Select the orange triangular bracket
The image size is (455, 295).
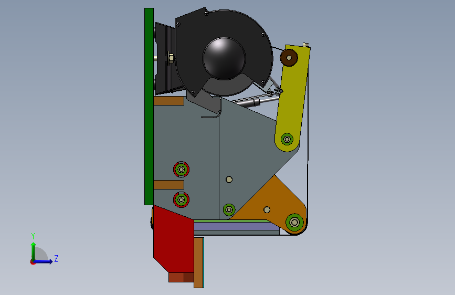[x=273, y=201]
